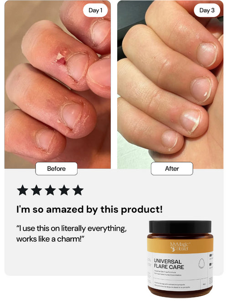
Task: Click the first rating star
Action: coord(22,190)
